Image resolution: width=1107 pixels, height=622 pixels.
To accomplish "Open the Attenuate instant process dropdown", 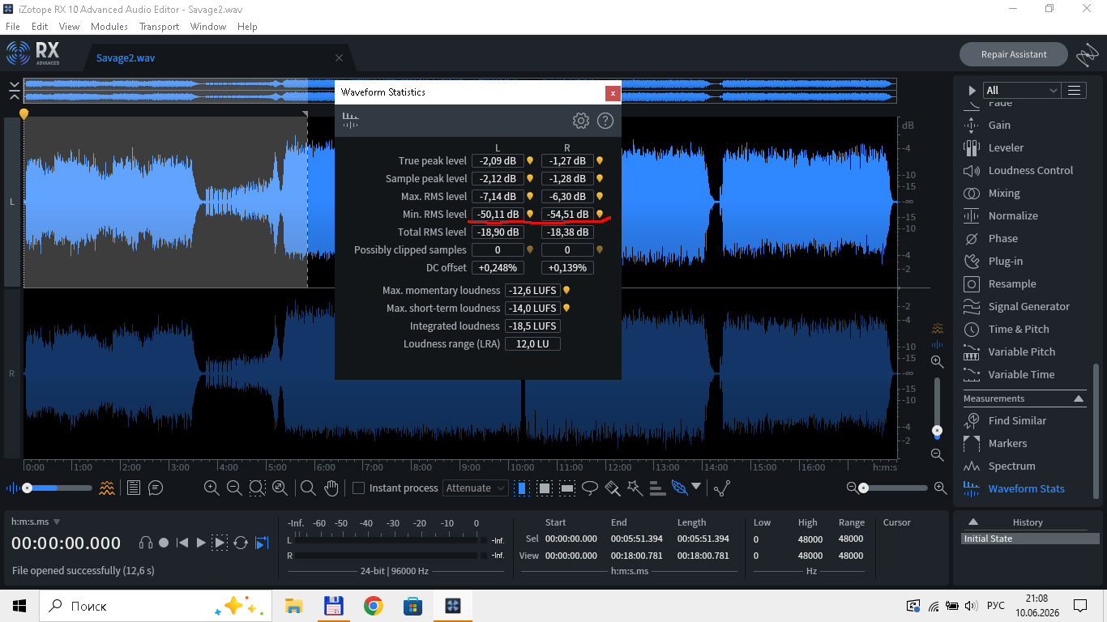I will tap(476, 488).
